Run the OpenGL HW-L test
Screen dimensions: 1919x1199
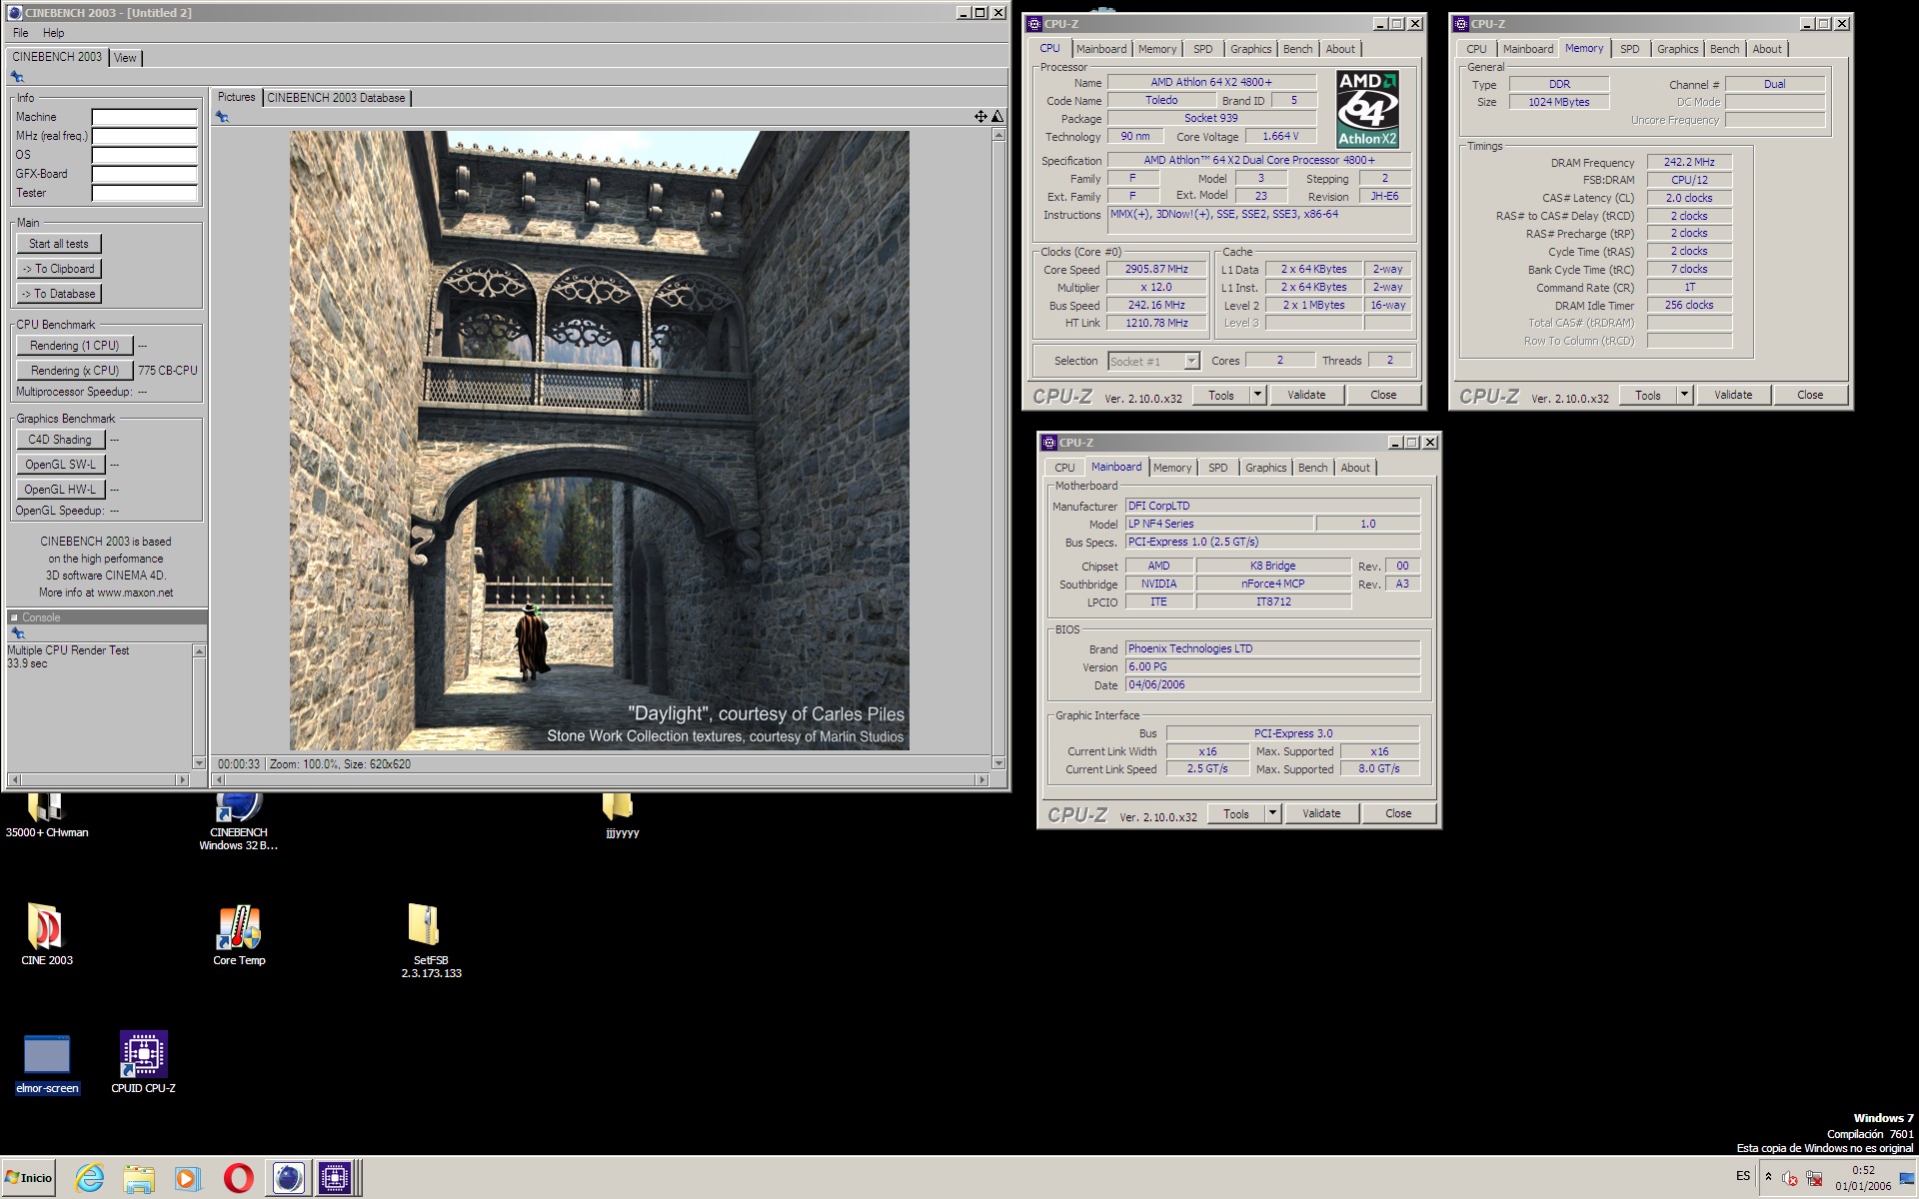[x=60, y=490]
